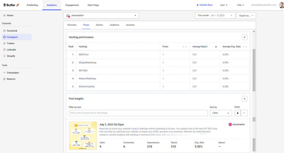The image size is (284, 153).
Task: Select the Twitter channel
Action: pos(9,43)
